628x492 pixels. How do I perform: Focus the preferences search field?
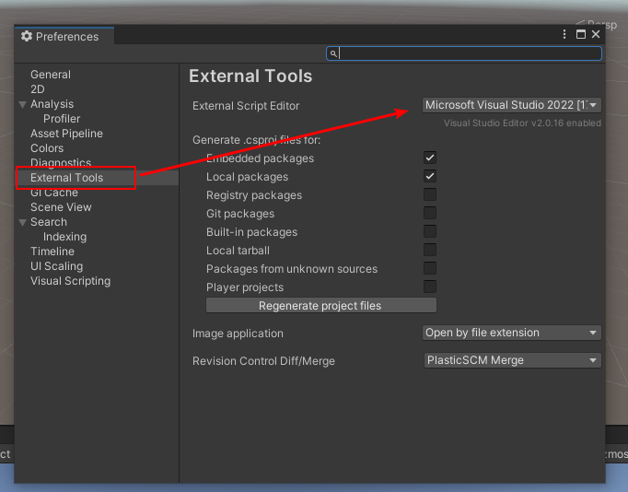click(x=464, y=53)
